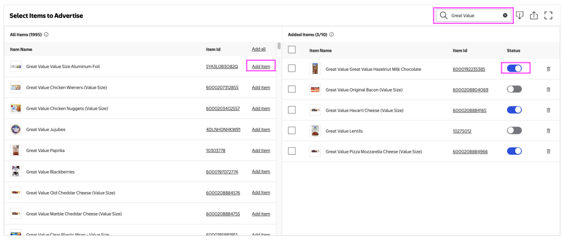Click Chicken Wieners product thumbnail
The image size is (564, 243).
16,87
